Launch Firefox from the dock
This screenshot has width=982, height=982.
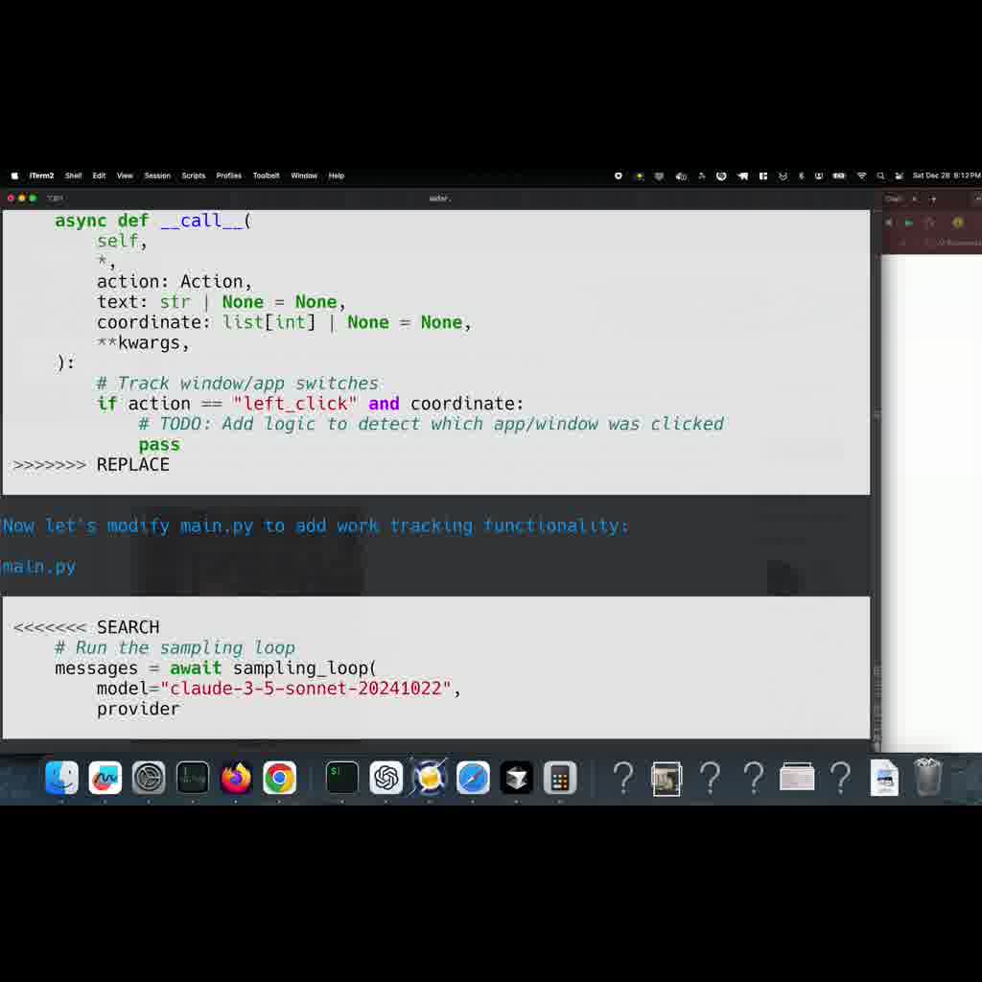click(x=236, y=778)
